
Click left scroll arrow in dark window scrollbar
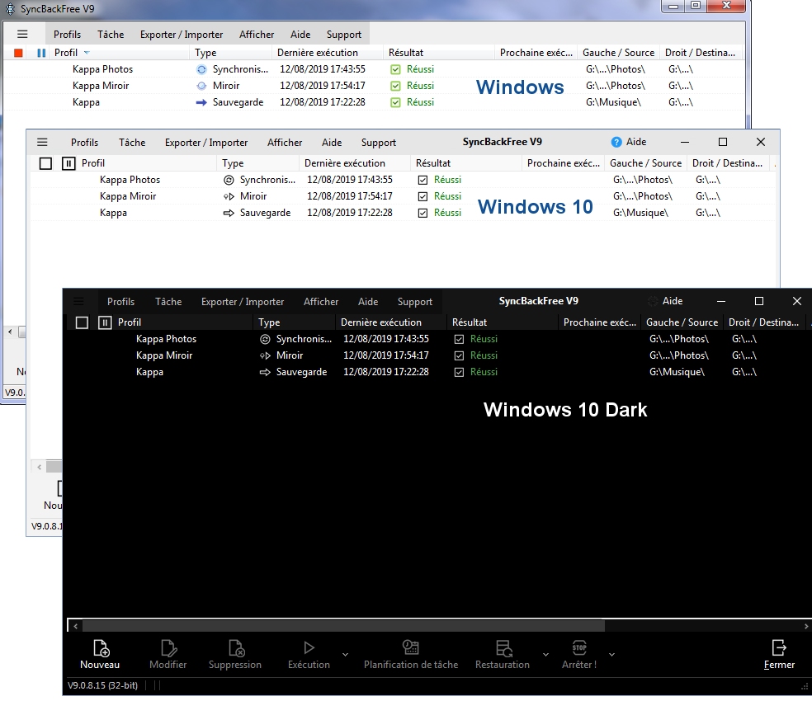(x=76, y=627)
